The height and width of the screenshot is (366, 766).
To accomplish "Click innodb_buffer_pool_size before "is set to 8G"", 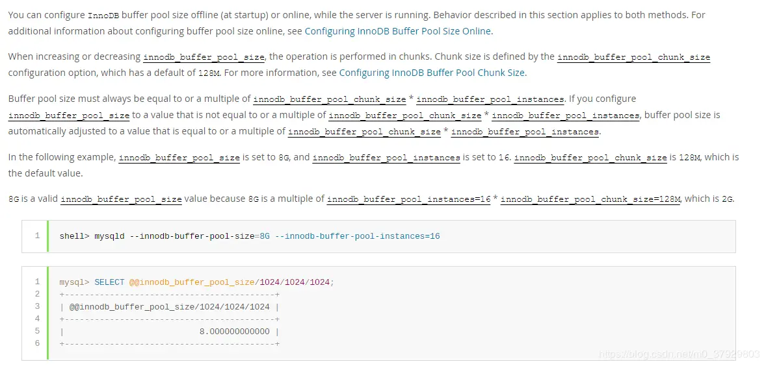I will coord(179,158).
